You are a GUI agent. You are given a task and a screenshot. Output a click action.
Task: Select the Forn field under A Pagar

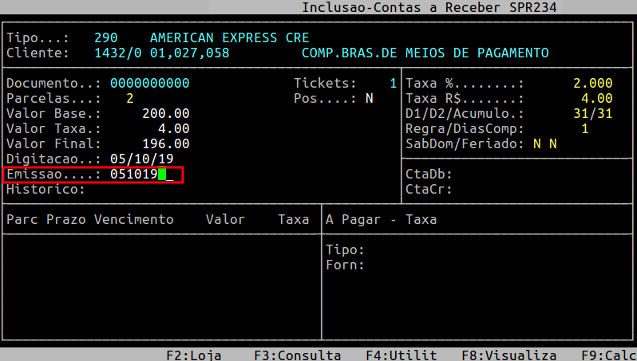(479, 265)
